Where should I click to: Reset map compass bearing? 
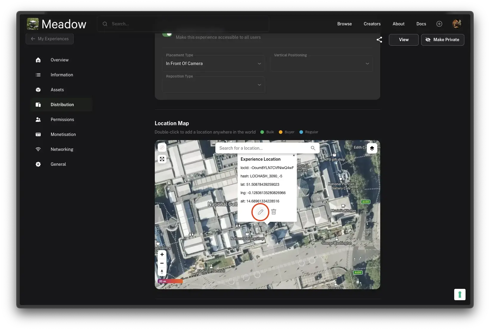click(162, 272)
